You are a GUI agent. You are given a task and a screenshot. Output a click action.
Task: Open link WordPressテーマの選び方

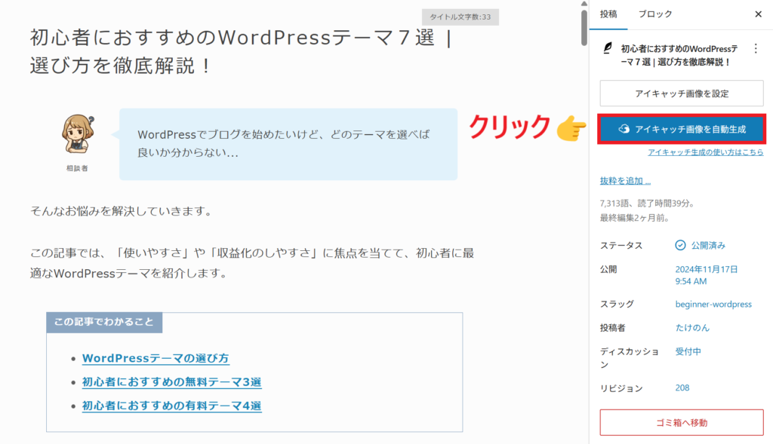(156, 358)
